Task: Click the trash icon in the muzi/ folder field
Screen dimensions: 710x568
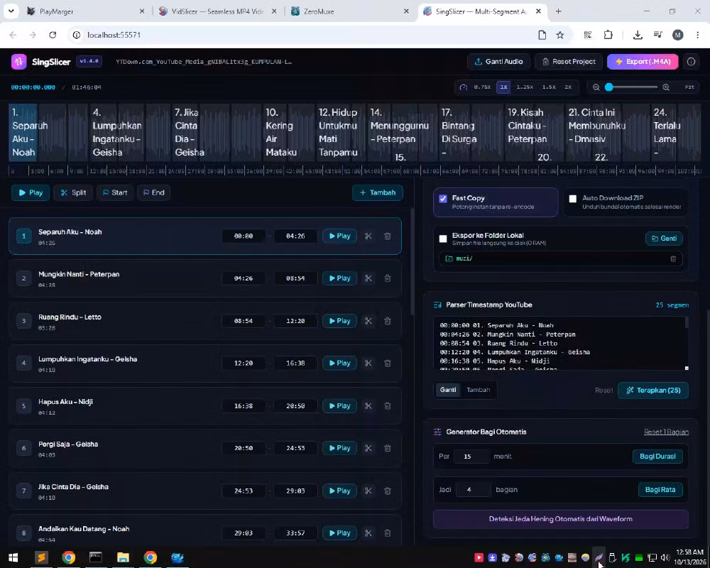Action: pyautogui.click(x=673, y=258)
